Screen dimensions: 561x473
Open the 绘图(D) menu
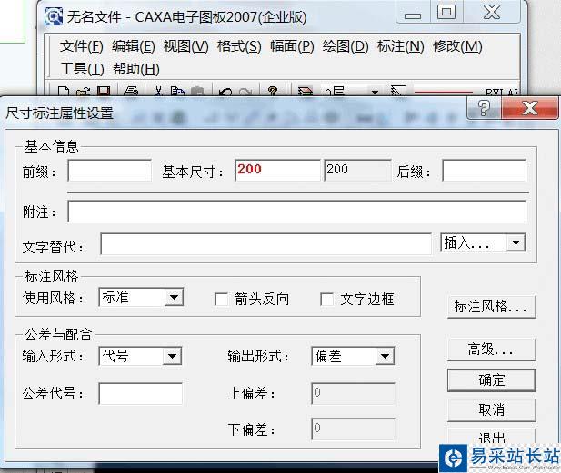tap(346, 46)
